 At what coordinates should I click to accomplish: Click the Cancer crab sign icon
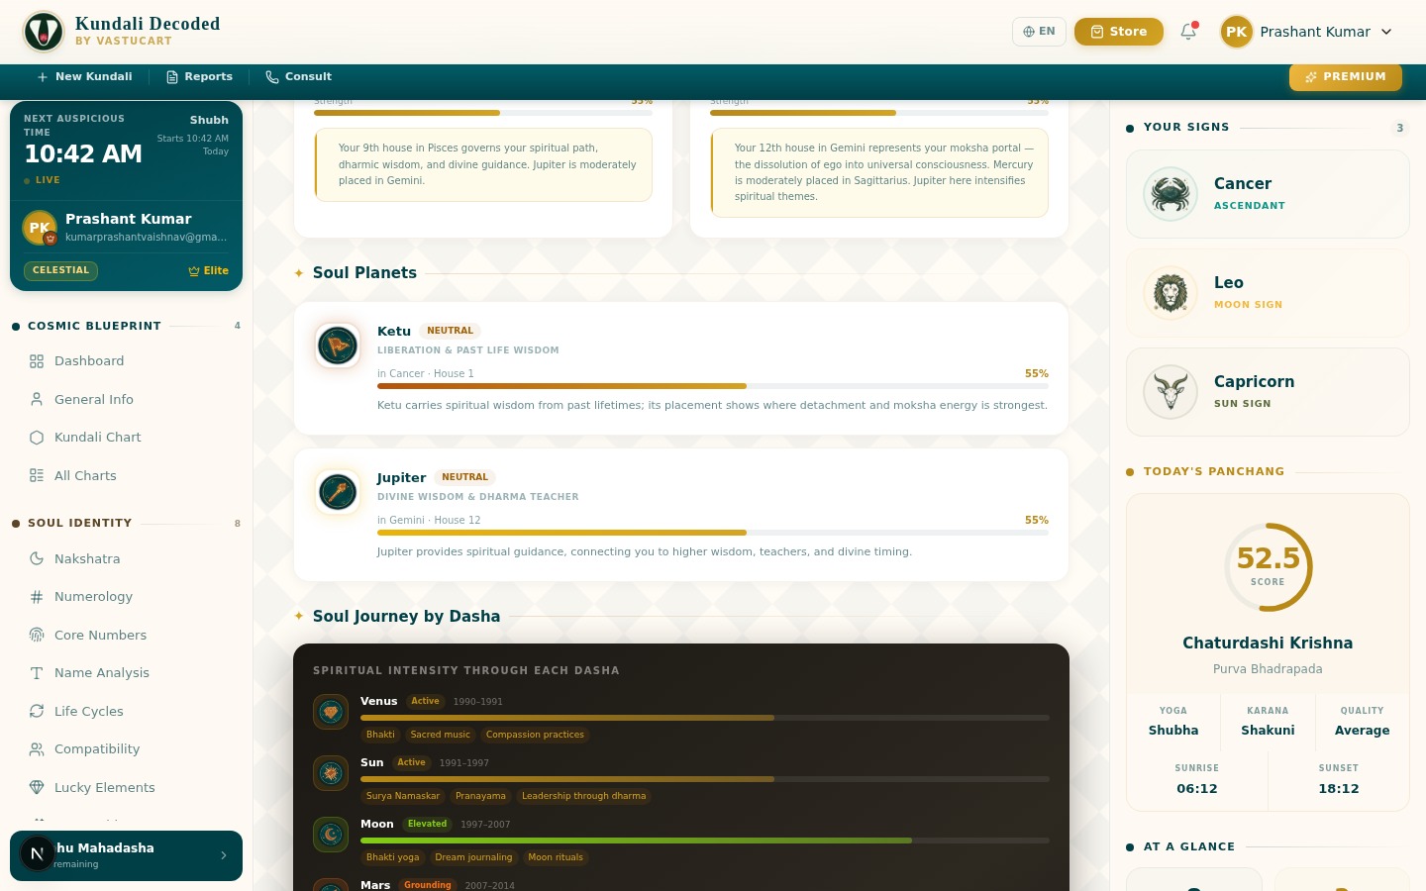click(1171, 194)
